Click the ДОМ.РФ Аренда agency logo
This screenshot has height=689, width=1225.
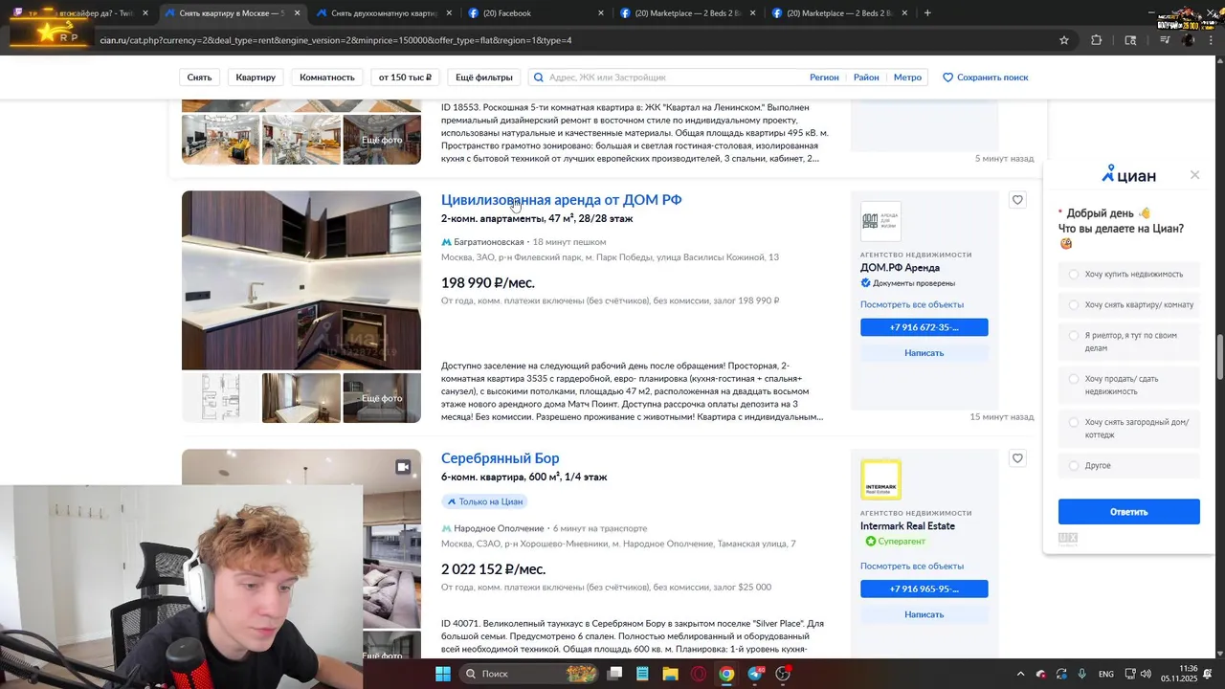(x=880, y=221)
